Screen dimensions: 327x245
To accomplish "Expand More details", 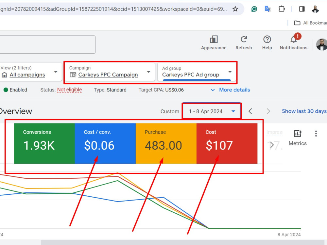I will click(230, 90).
